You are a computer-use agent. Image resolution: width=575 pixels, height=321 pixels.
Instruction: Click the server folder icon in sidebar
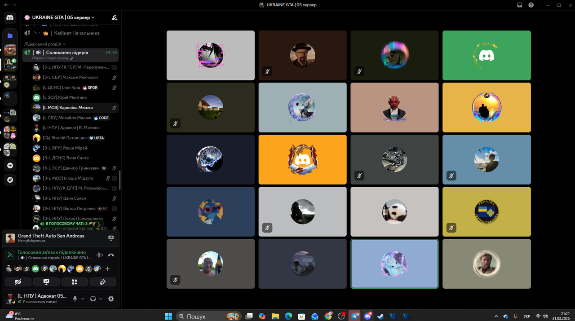(10, 36)
